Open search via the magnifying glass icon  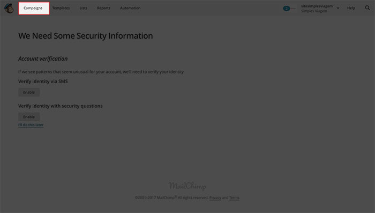tap(367, 8)
